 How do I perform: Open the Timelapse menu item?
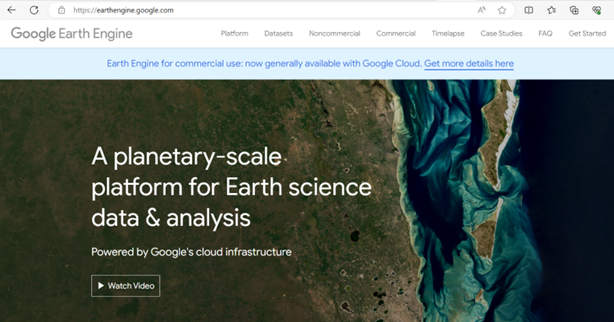coord(448,34)
